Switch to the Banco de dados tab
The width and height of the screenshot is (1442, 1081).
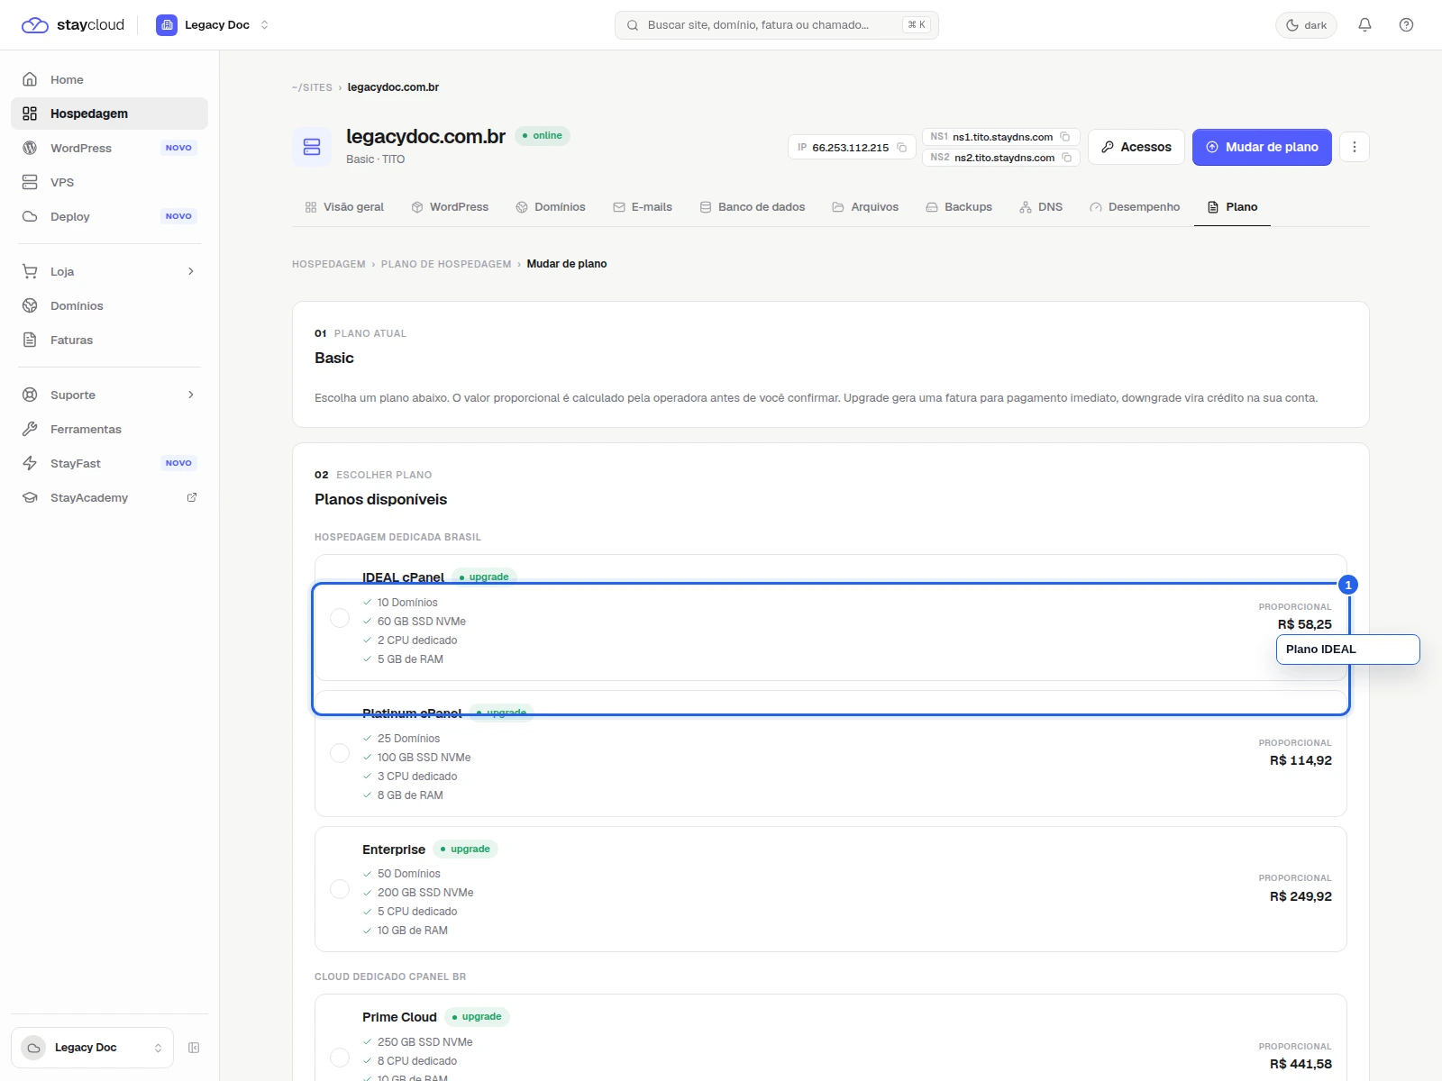(753, 207)
